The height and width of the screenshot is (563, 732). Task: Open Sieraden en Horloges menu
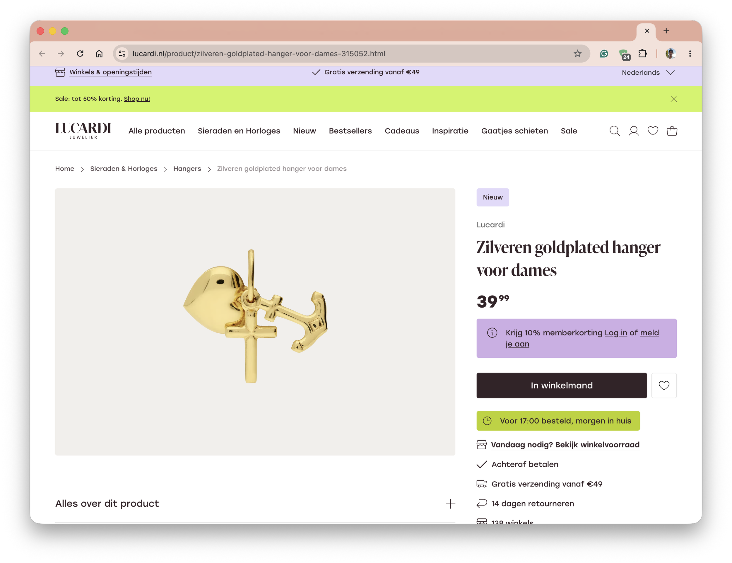point(239,131)
